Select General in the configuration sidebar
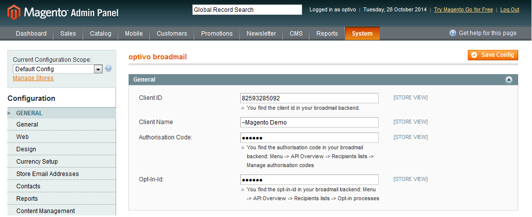The image size is (532, 217). point(62,125)
